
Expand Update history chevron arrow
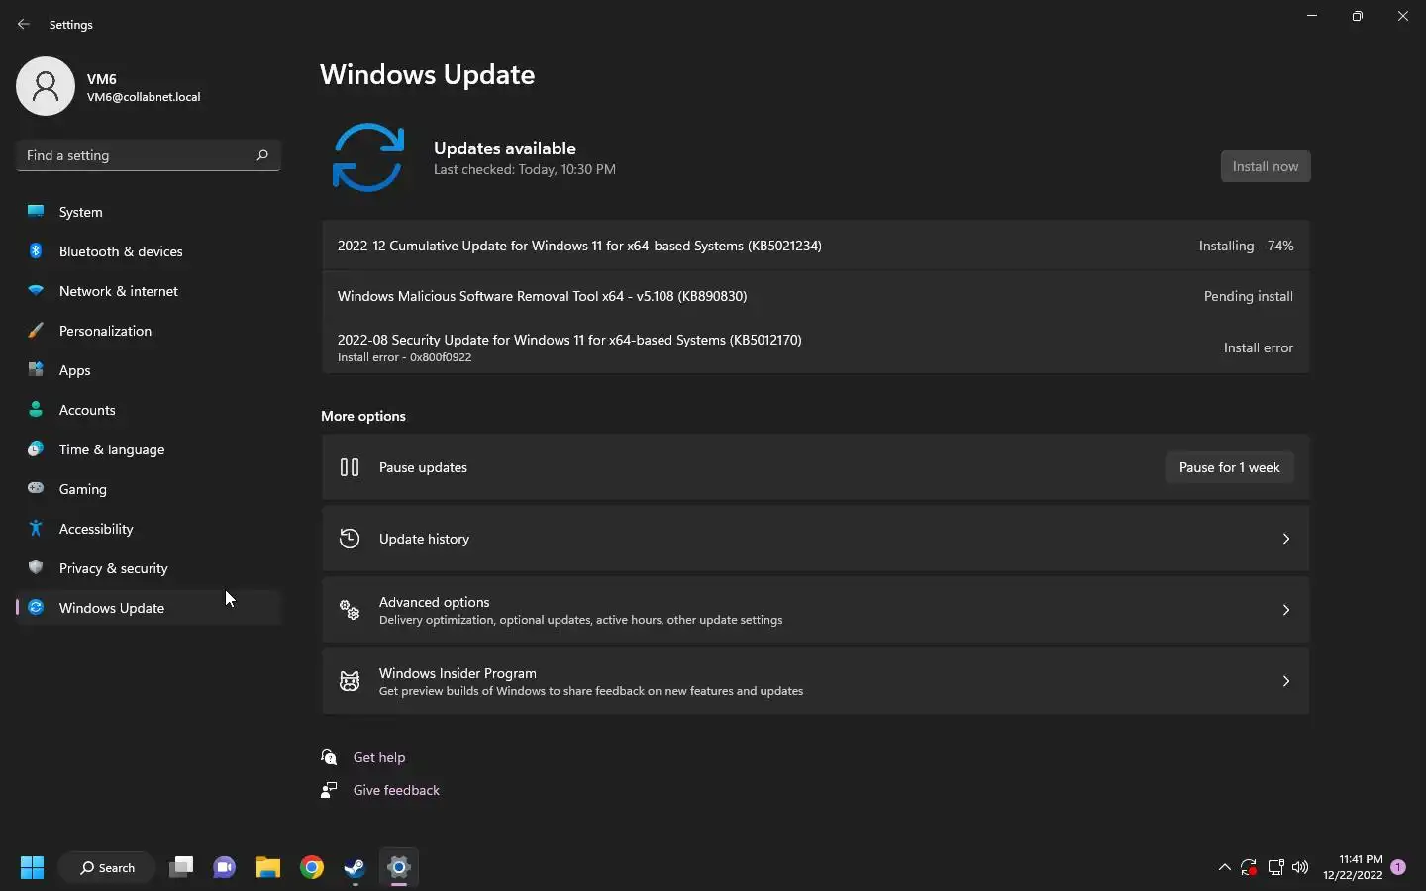coord(1286,539)
